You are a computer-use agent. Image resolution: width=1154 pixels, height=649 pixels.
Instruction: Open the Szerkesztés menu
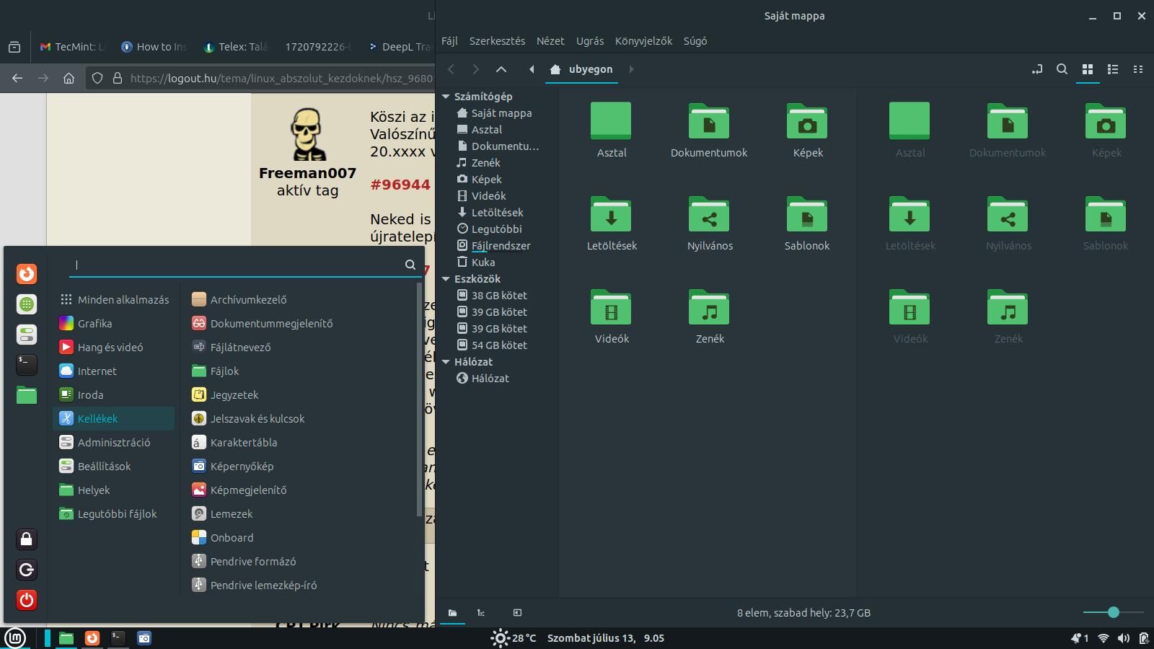[497, 41]
